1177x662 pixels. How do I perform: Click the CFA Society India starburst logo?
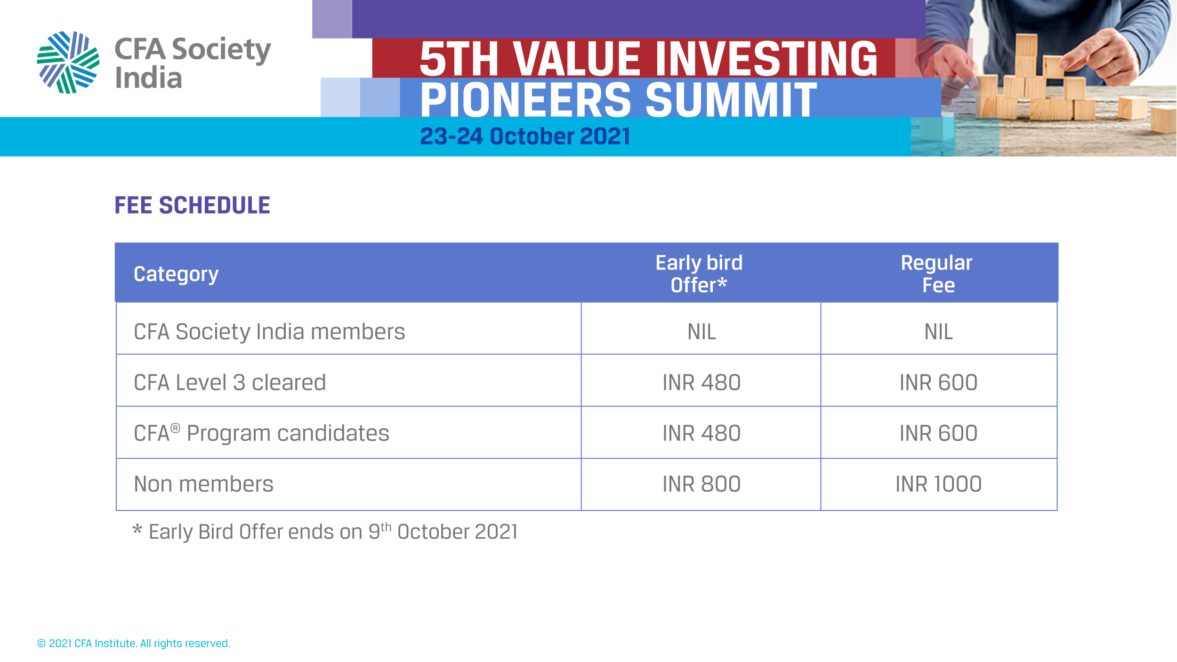[x=68, y=62]
